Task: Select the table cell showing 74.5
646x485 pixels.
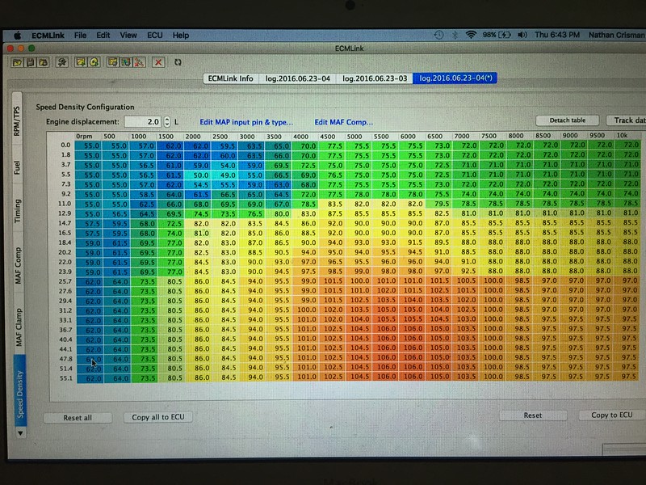Action: pyautogui.click(x=198, y=213)
